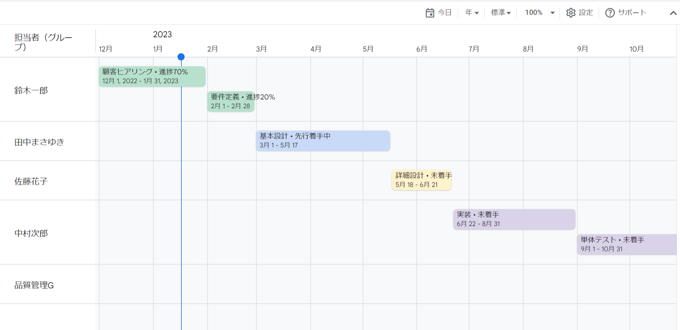
Task: Click the 佐藤花子 row label
Action: (31, 181)
